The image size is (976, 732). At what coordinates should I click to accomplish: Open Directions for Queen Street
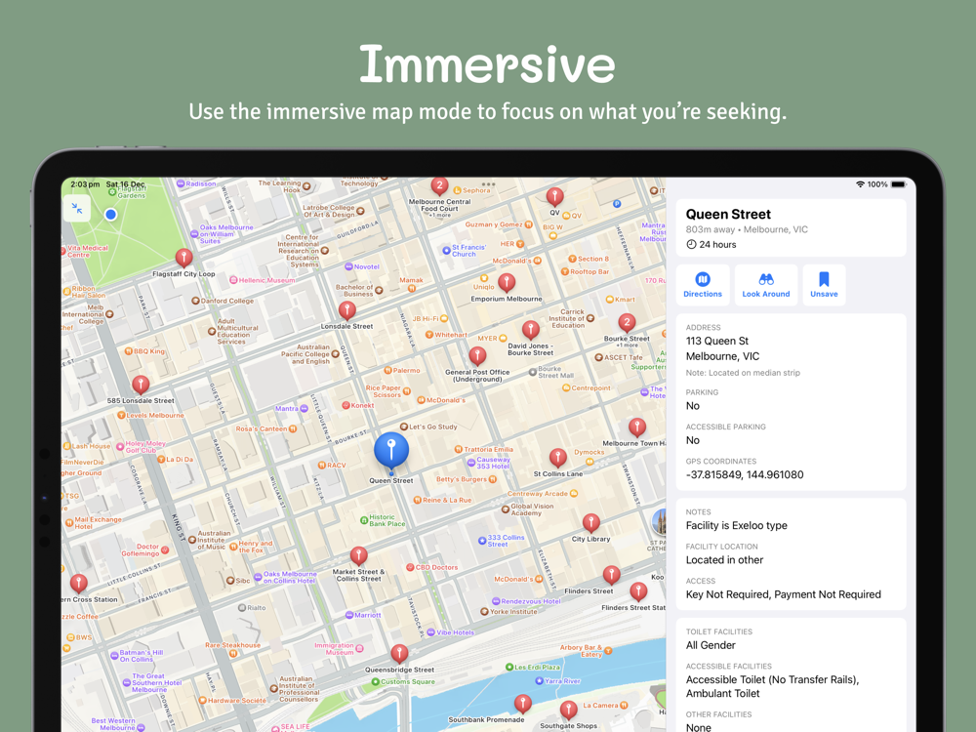(703, 285)
